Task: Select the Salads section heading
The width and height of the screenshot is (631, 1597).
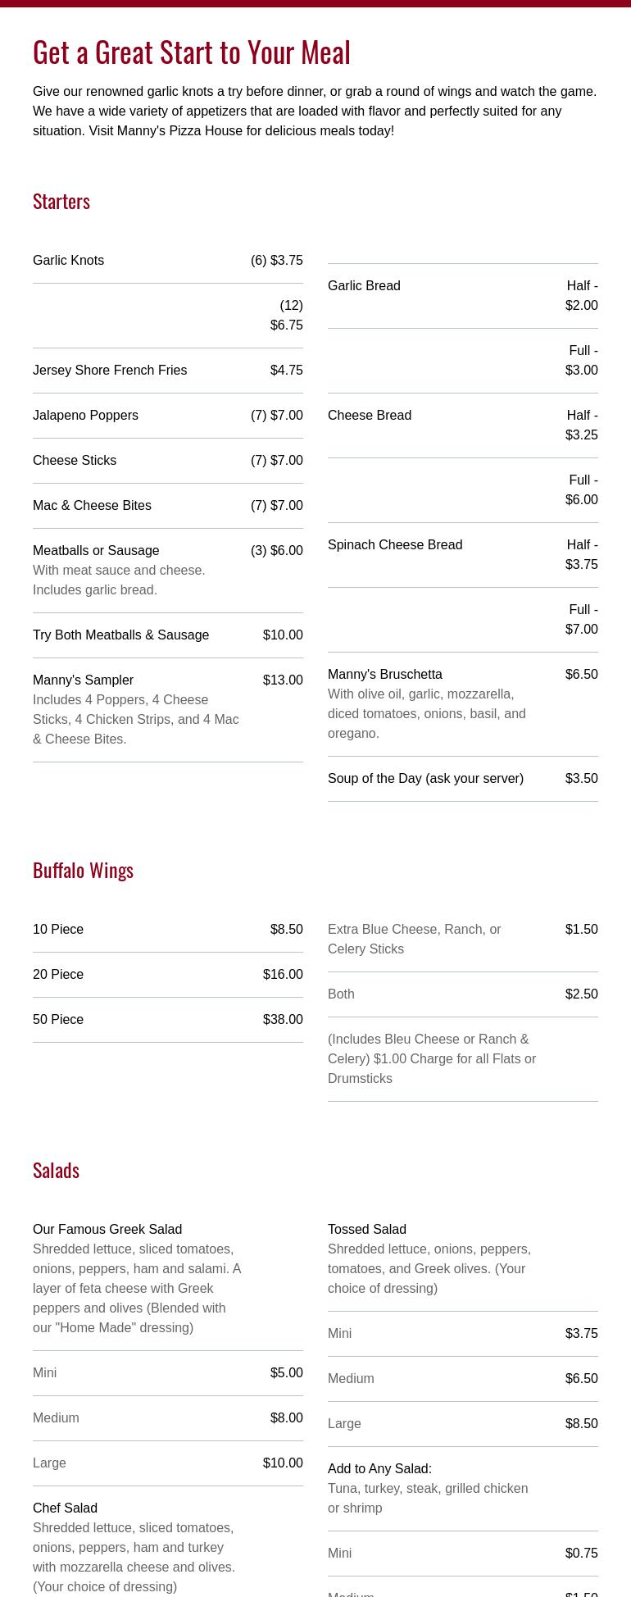Action: point(56,1170)
